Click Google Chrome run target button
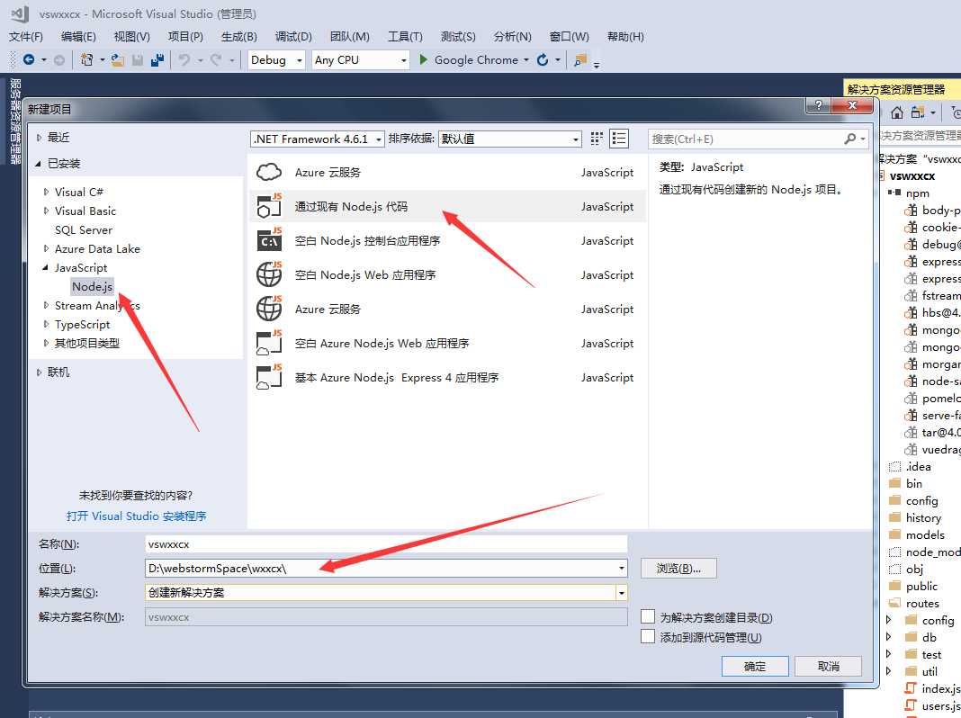 [476, 60]
